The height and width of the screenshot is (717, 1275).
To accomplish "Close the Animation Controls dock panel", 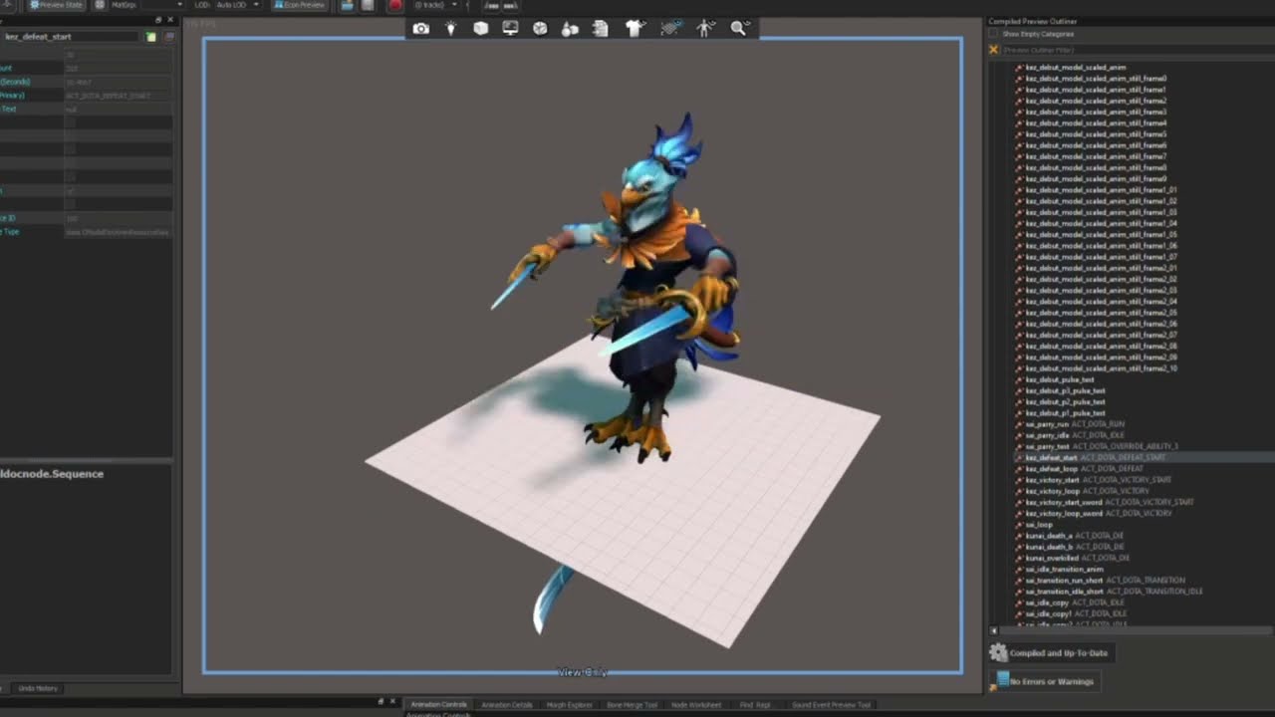I will 392,702.
